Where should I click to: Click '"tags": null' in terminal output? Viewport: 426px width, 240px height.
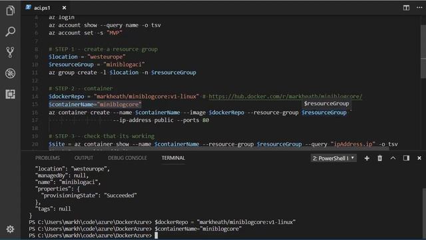pyautogui.click(x=53, y=209)
